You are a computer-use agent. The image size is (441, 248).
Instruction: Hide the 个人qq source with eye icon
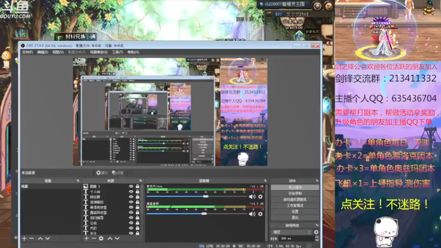131,191
